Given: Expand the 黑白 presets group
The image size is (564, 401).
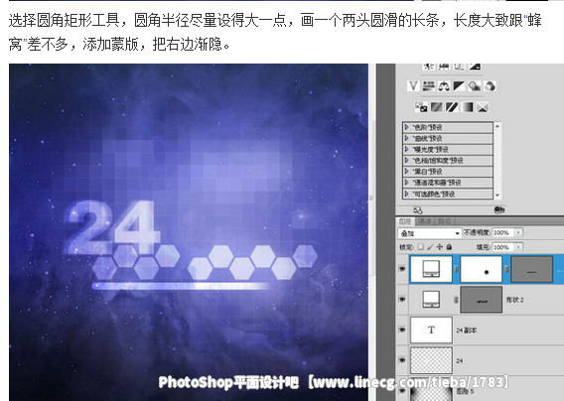Looking at the screenshot, I should coord(406,171).
